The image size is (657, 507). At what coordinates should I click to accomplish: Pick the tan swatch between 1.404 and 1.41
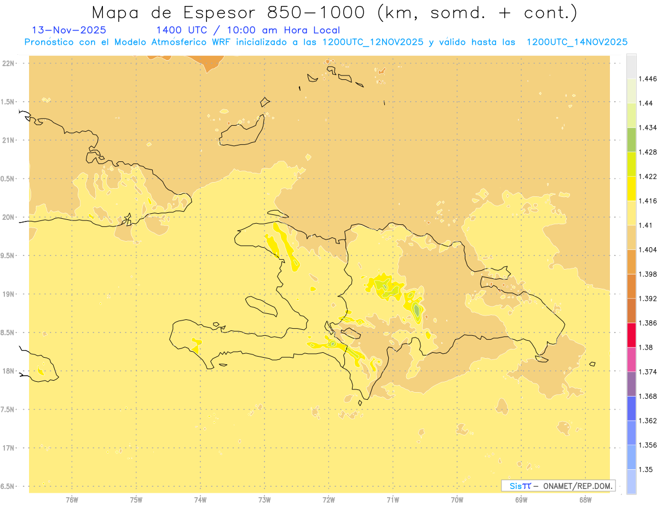pos(631,237)
